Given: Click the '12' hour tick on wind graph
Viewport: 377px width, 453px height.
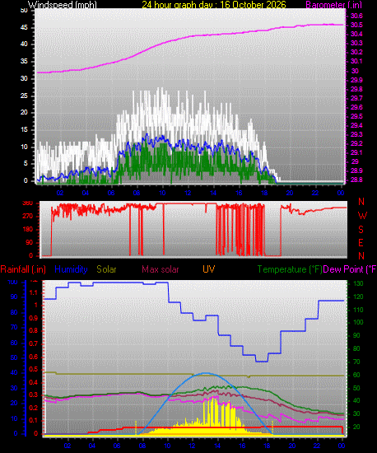Looking at the screenshot, I should click(x=188, y=193).
